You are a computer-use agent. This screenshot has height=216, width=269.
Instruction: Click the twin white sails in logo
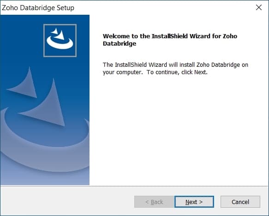pos(58,34)
